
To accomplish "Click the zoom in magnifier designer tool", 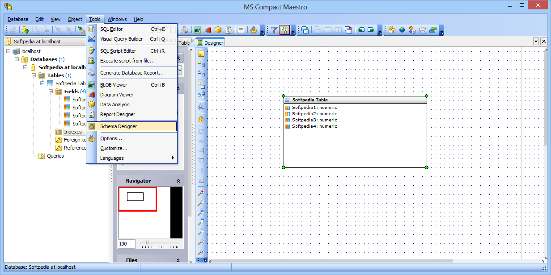I will [201, 192].
